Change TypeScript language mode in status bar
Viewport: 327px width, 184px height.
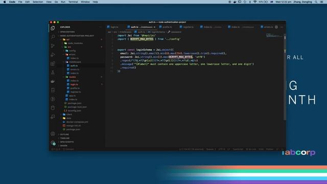(x=238, y=149)
